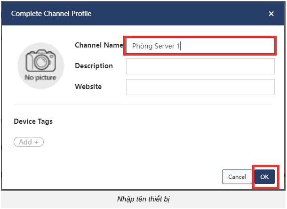The image size is (287, 209).
Task: Click the Description label
Action: (94, 66)
